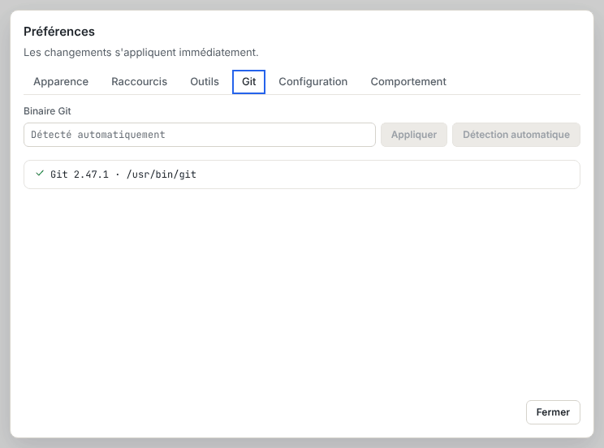
Task: Focus the Binaire Git path input
Action: pos(200,135)
